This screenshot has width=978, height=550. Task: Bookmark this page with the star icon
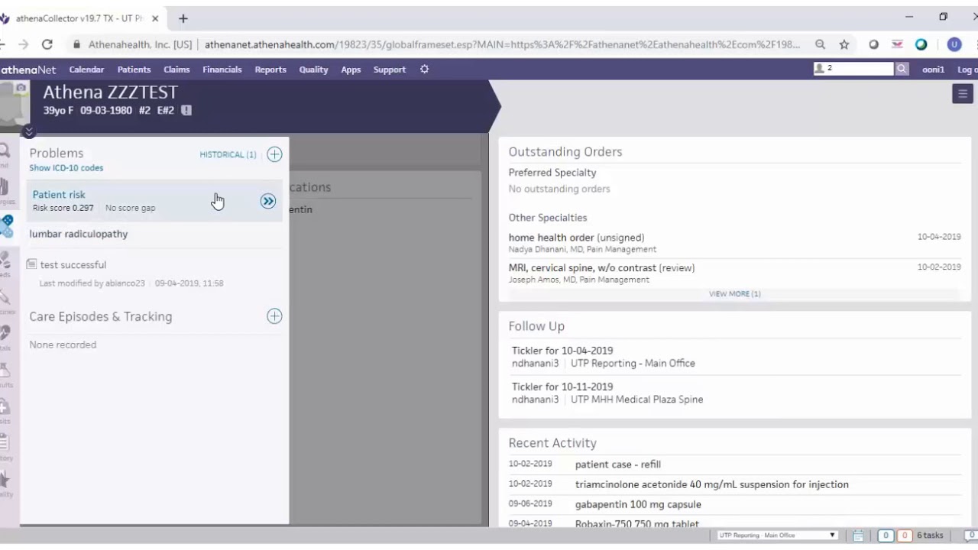click(x=844, y=45)
